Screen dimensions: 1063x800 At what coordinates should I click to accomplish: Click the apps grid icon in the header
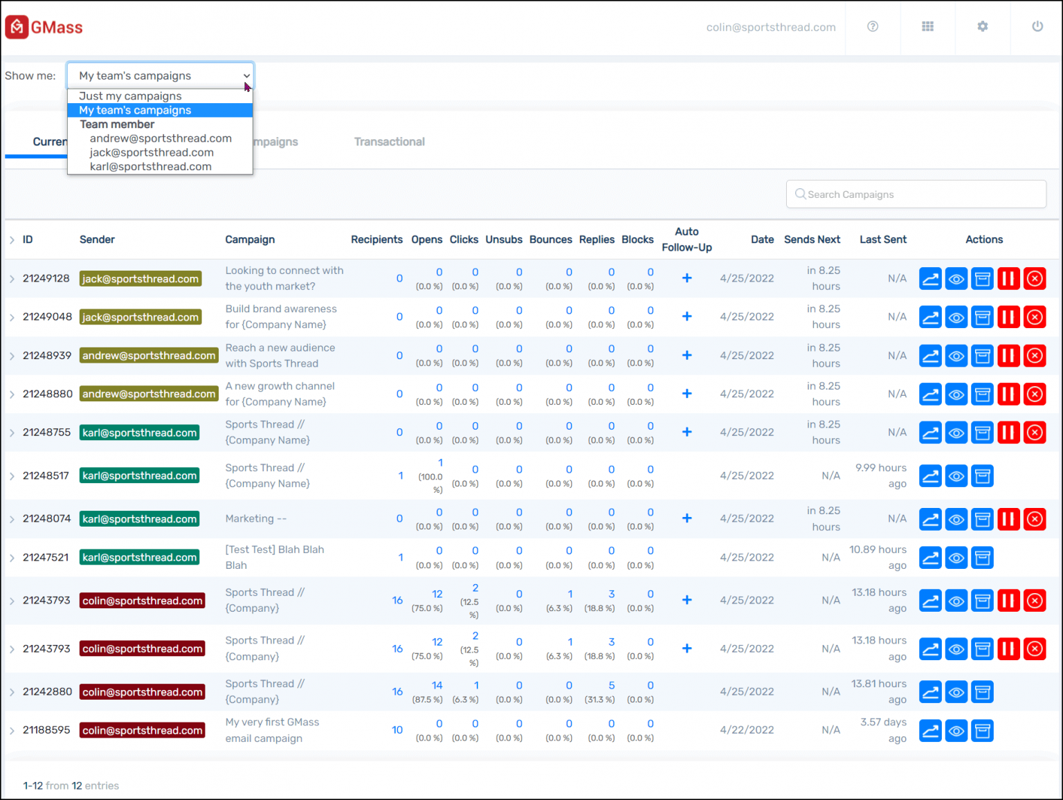927,26
